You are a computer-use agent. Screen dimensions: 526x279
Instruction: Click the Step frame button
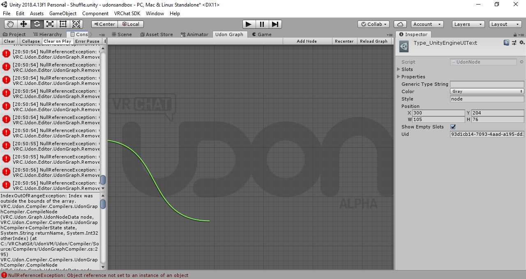(275, 24)
